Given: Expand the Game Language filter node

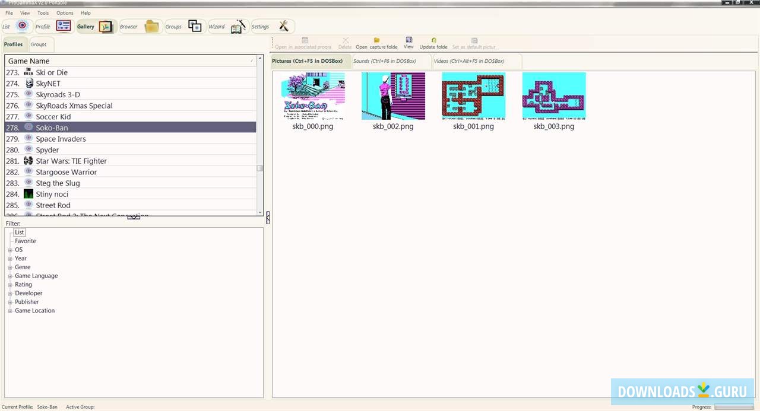Looking at the screenshot, I should click(x=10, y=276).
